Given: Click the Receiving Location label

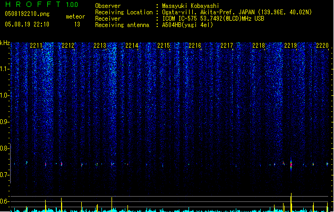Looking at the screenshot, I should click(x=124, y=12).
